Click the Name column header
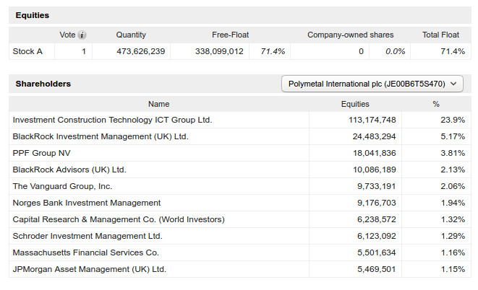 (x=159, y=105)
